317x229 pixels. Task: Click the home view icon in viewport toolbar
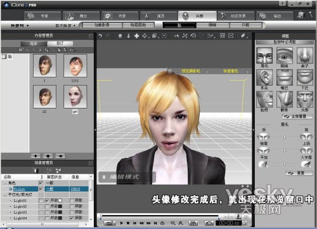pos(120,36)
